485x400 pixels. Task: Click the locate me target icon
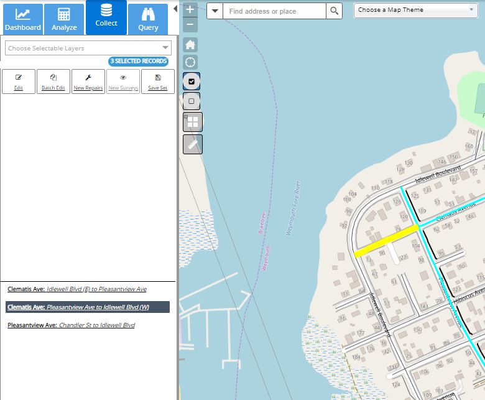tap(191, 62)
